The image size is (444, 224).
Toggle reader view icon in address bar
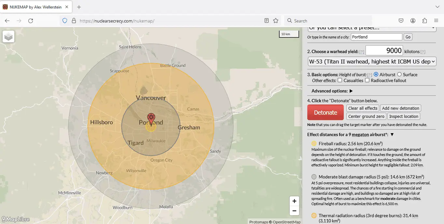[267, 21]
